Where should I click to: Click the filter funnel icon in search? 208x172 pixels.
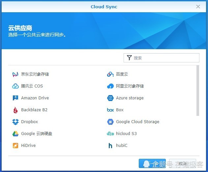129,58
